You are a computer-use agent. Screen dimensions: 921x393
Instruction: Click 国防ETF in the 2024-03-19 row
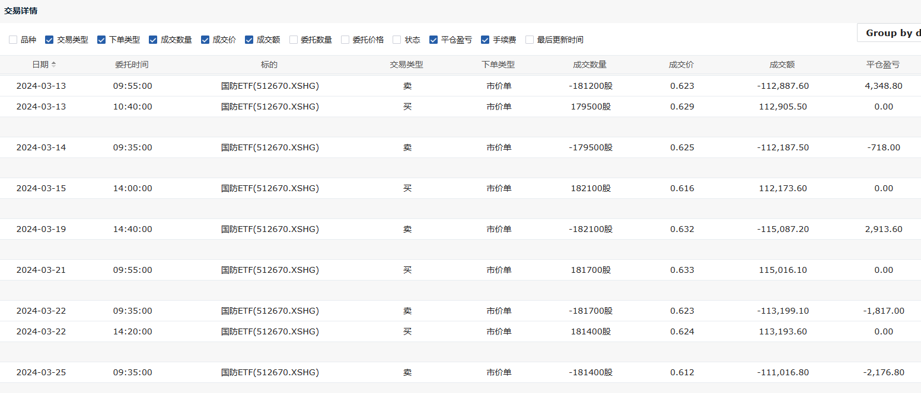pyautogui.click(x=270, y=229)
